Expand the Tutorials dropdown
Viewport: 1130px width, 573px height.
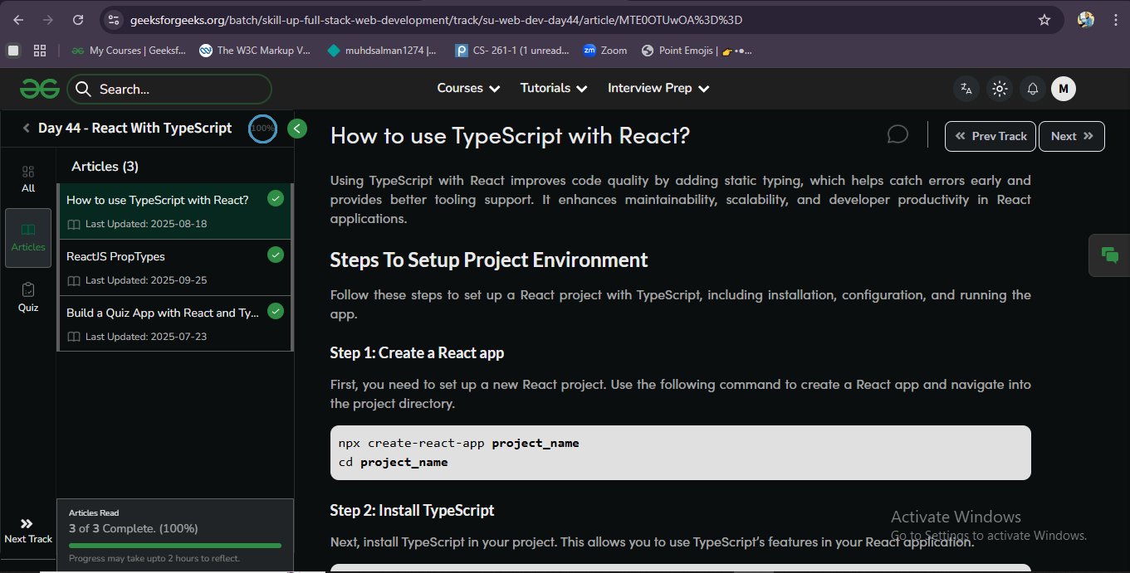coord(553,88)
